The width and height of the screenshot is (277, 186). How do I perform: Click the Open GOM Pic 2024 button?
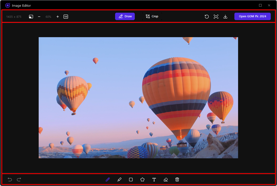(x=252, y=16)
